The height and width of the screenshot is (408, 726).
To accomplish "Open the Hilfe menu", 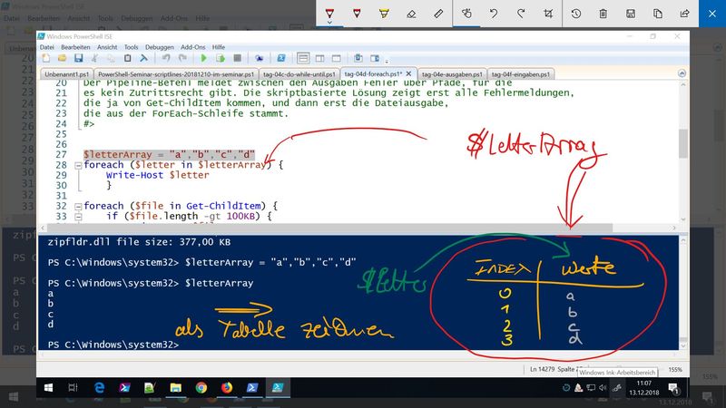I will [x=219, y=47].
